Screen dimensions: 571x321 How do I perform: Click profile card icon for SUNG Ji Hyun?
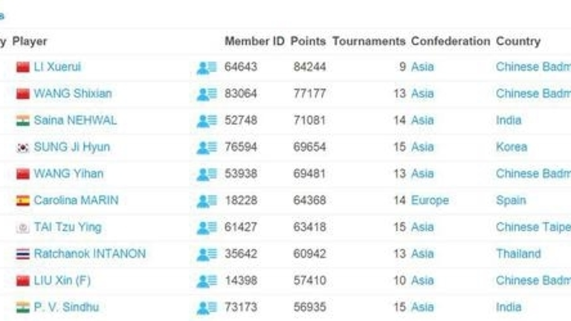pyautogui.click(x=206, y=148)
